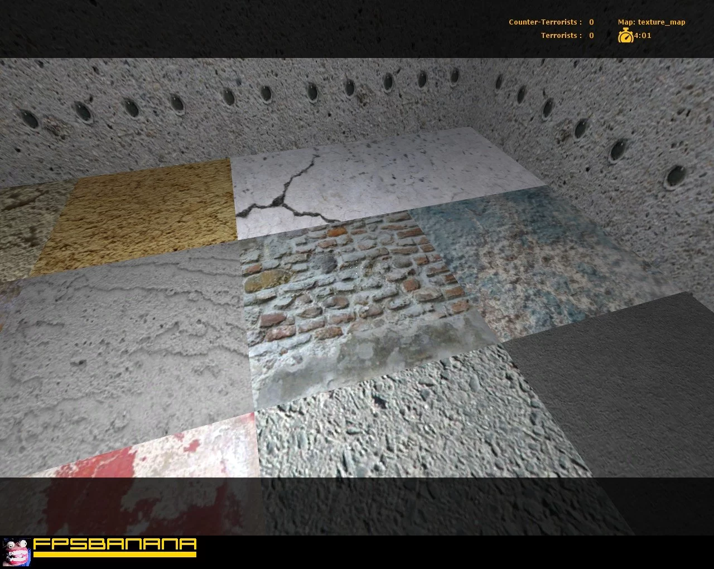
Task: Click the orange stopwatch round timer icon
Action: click(625, 36)
